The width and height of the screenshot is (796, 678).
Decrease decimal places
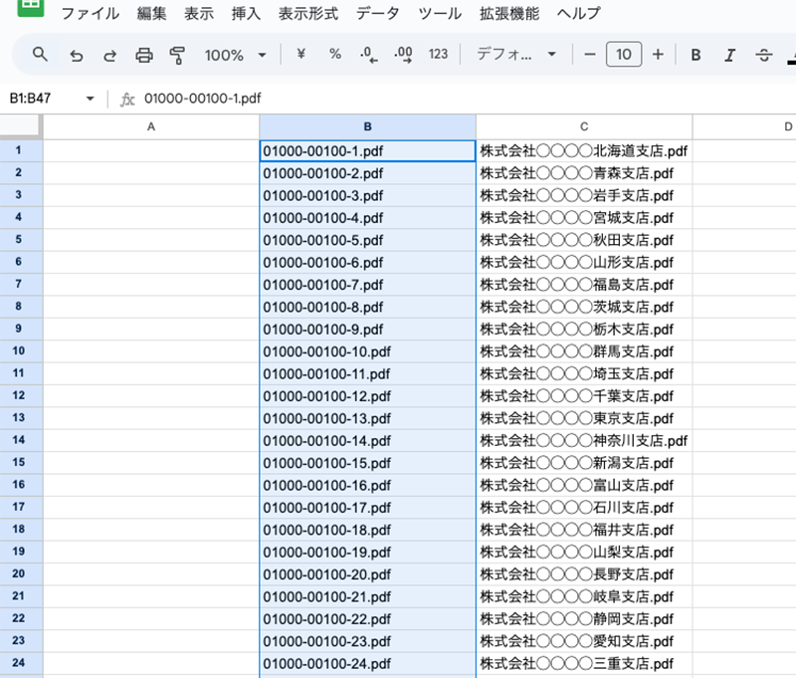[369, 55]
